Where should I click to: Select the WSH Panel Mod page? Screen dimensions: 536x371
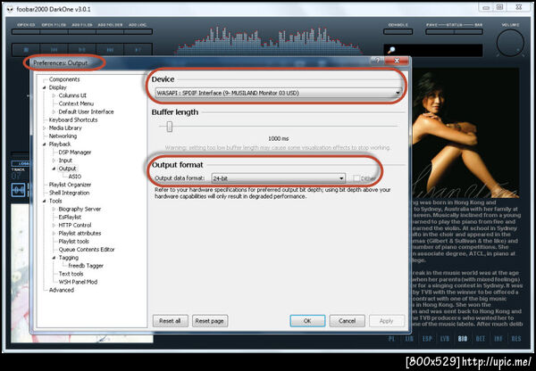(x=78, y=282)
